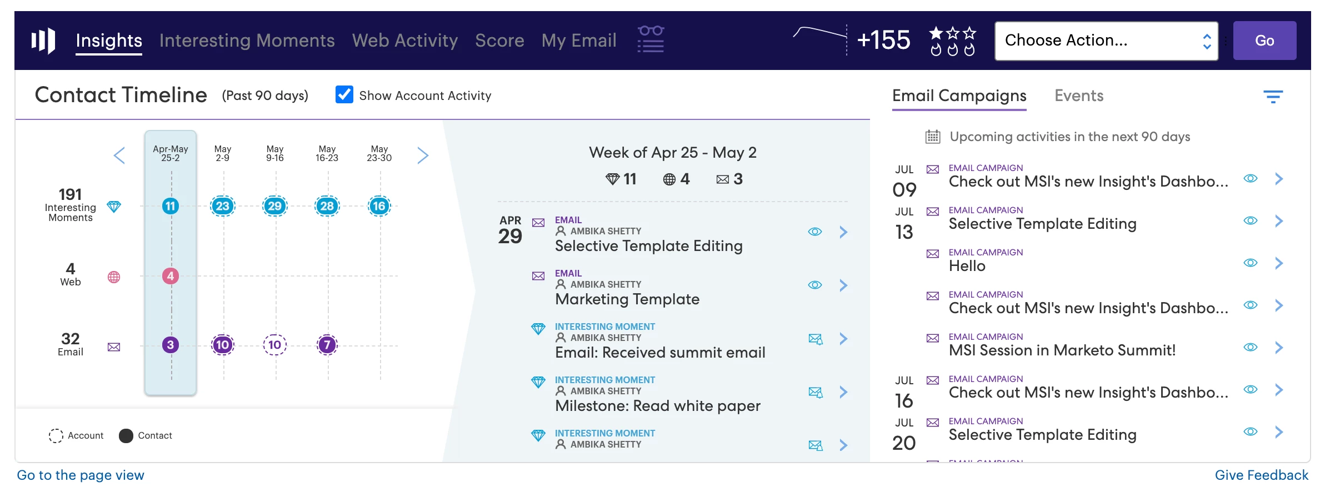Expand Milestone: Read white paper details
Screen dimensions: 1320x492
pyautogui.click(x=843, y=392)
